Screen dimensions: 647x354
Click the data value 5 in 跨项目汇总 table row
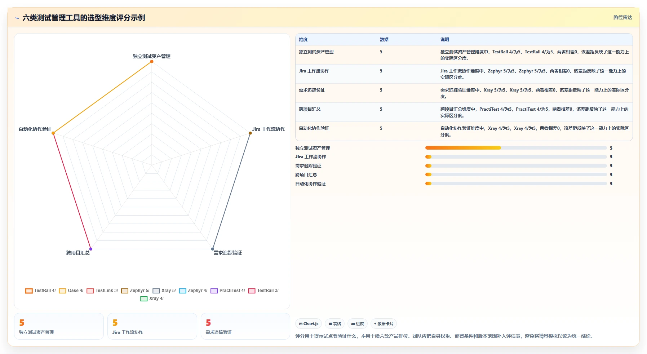click(x=381, y=109)
